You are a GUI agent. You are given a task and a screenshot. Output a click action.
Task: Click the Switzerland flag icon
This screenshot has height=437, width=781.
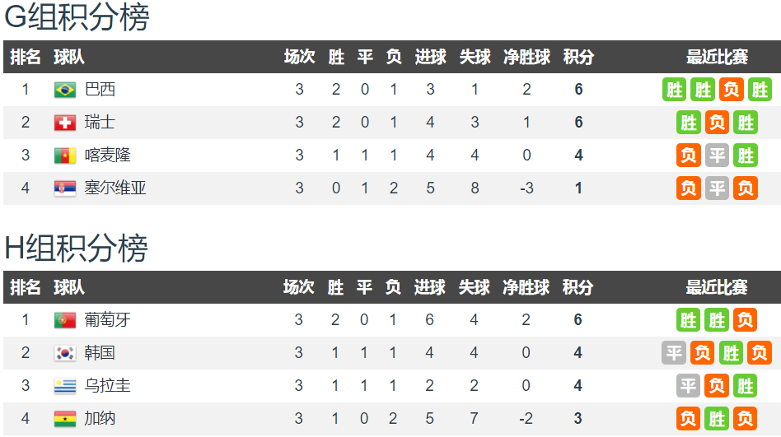(x=65, y=123)
